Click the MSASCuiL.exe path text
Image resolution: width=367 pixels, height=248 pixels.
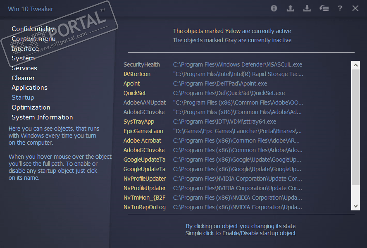(238, 64)
